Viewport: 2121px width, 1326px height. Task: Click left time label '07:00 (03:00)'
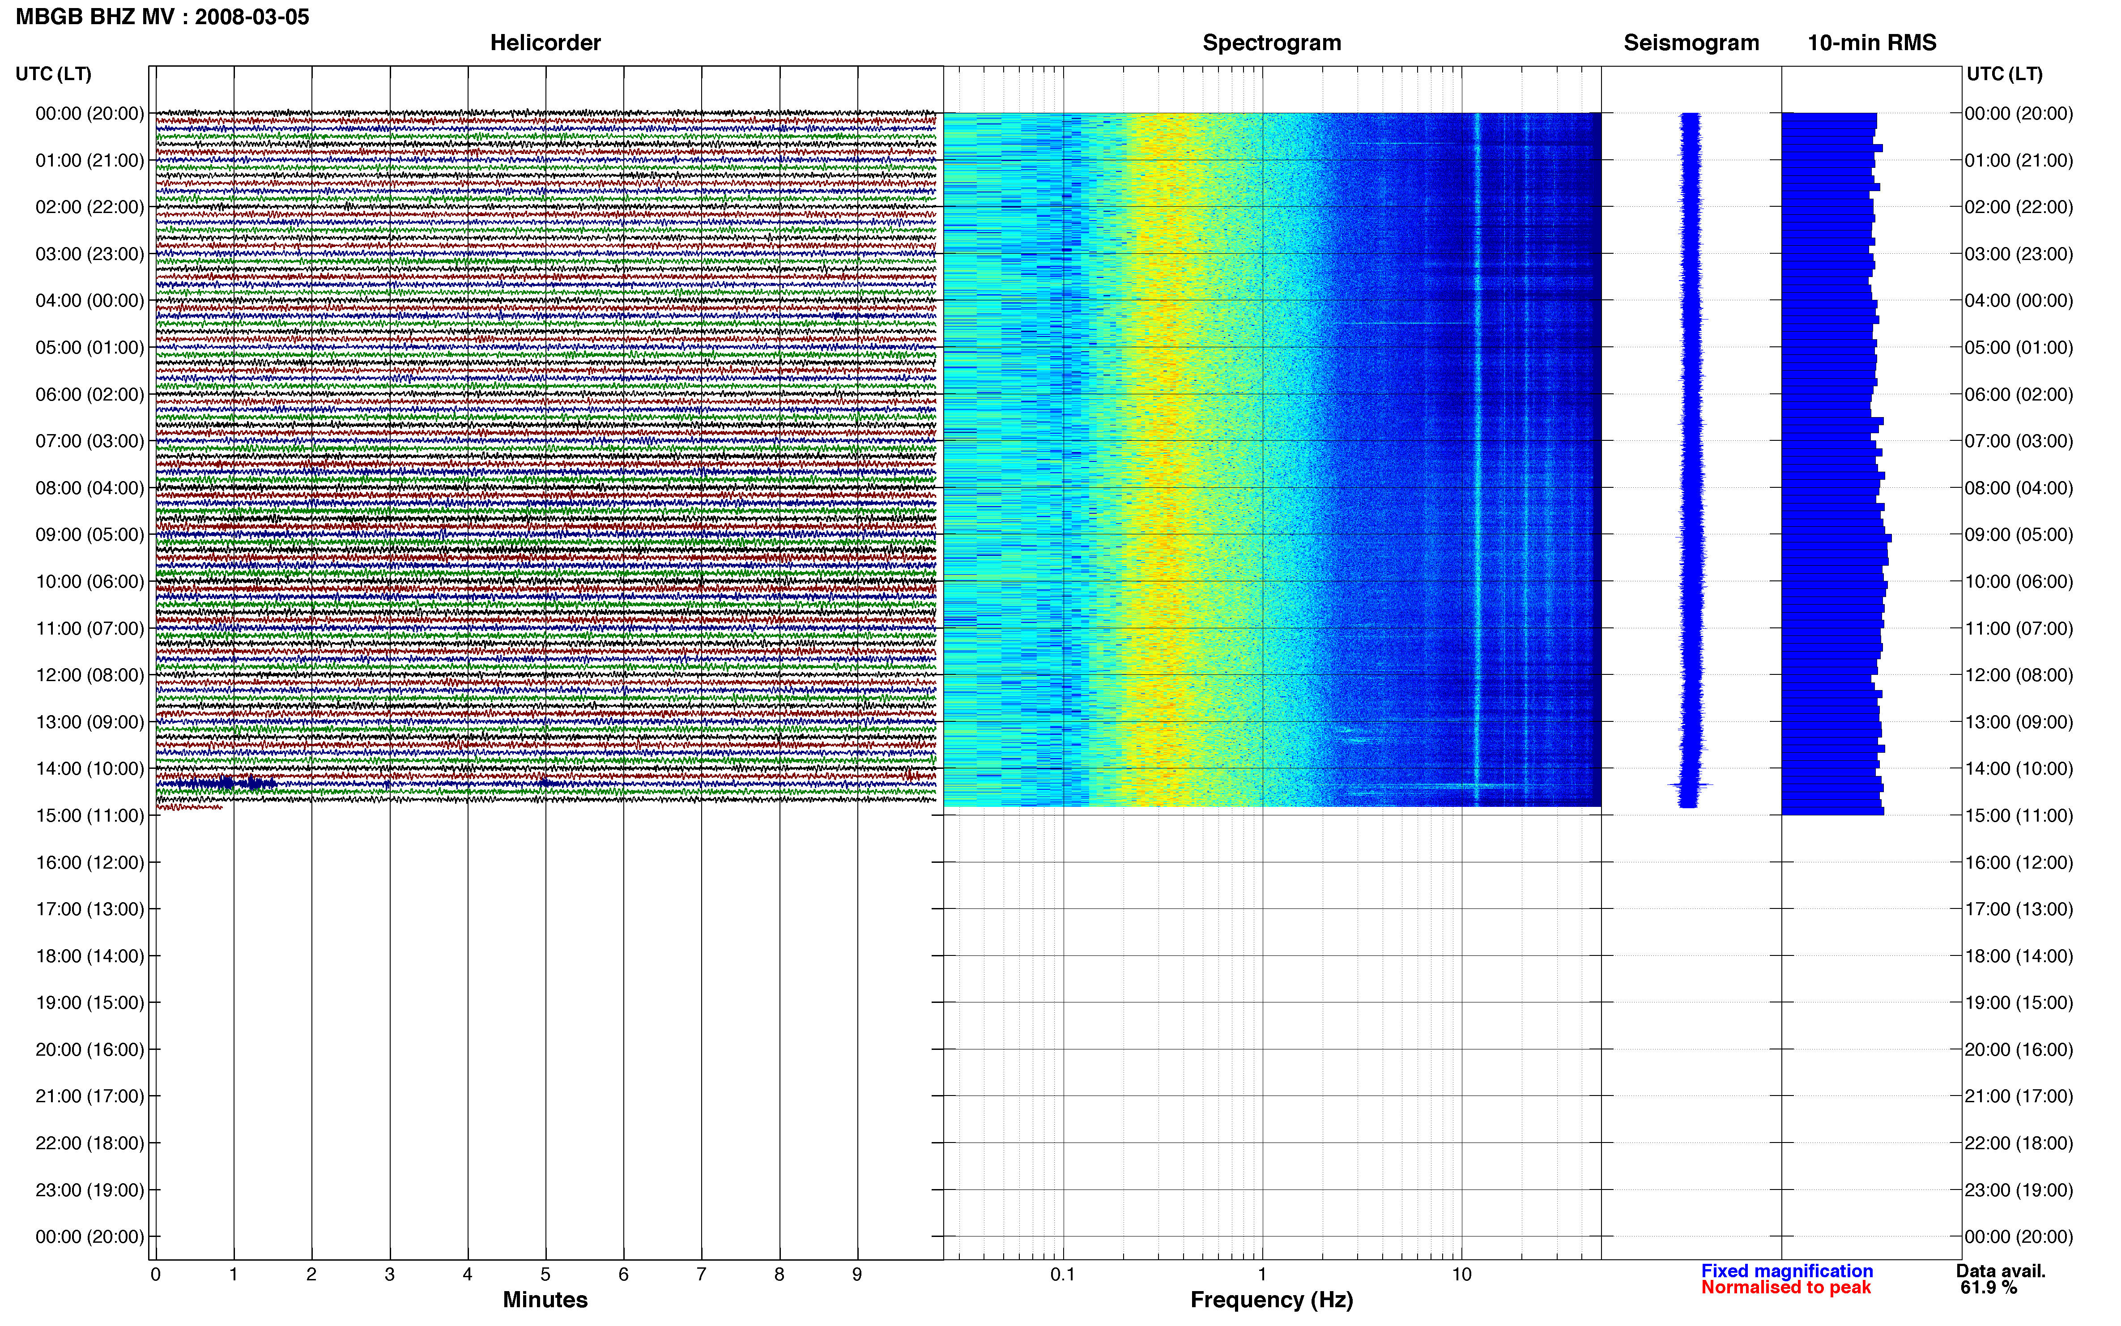(89, 441)
